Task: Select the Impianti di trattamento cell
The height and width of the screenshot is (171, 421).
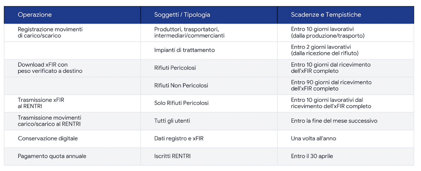Action: click(209, 50)
